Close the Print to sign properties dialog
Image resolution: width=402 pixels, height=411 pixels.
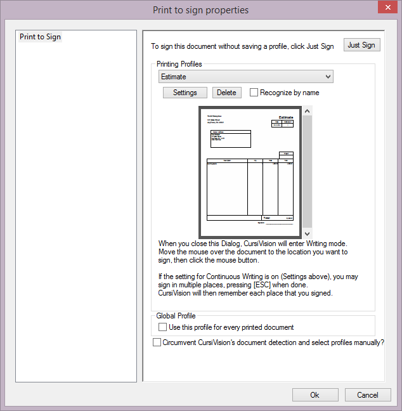[x=386, y=8]
